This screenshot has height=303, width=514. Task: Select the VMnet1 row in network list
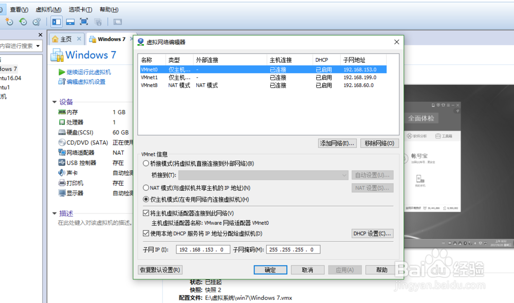263,77
